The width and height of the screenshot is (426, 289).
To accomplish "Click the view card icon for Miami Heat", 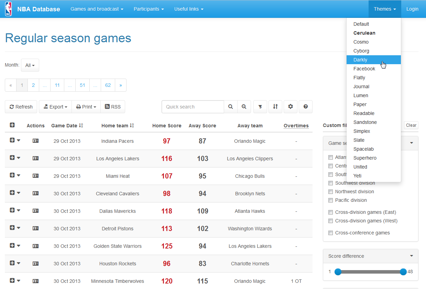I will 35,176.
